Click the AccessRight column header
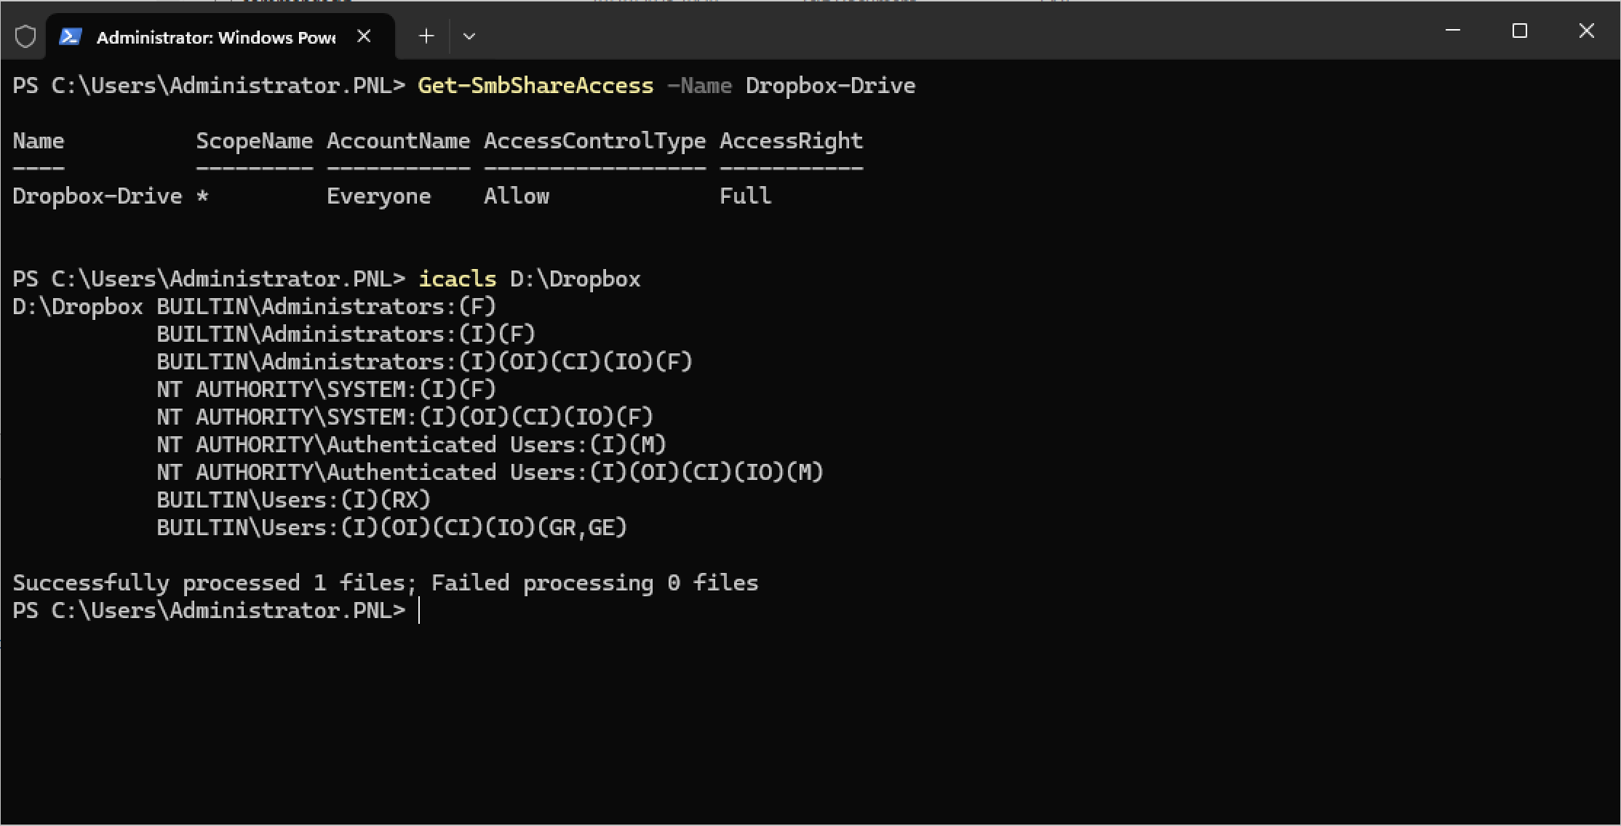1621x826 pixels. [x=791, y=141]
